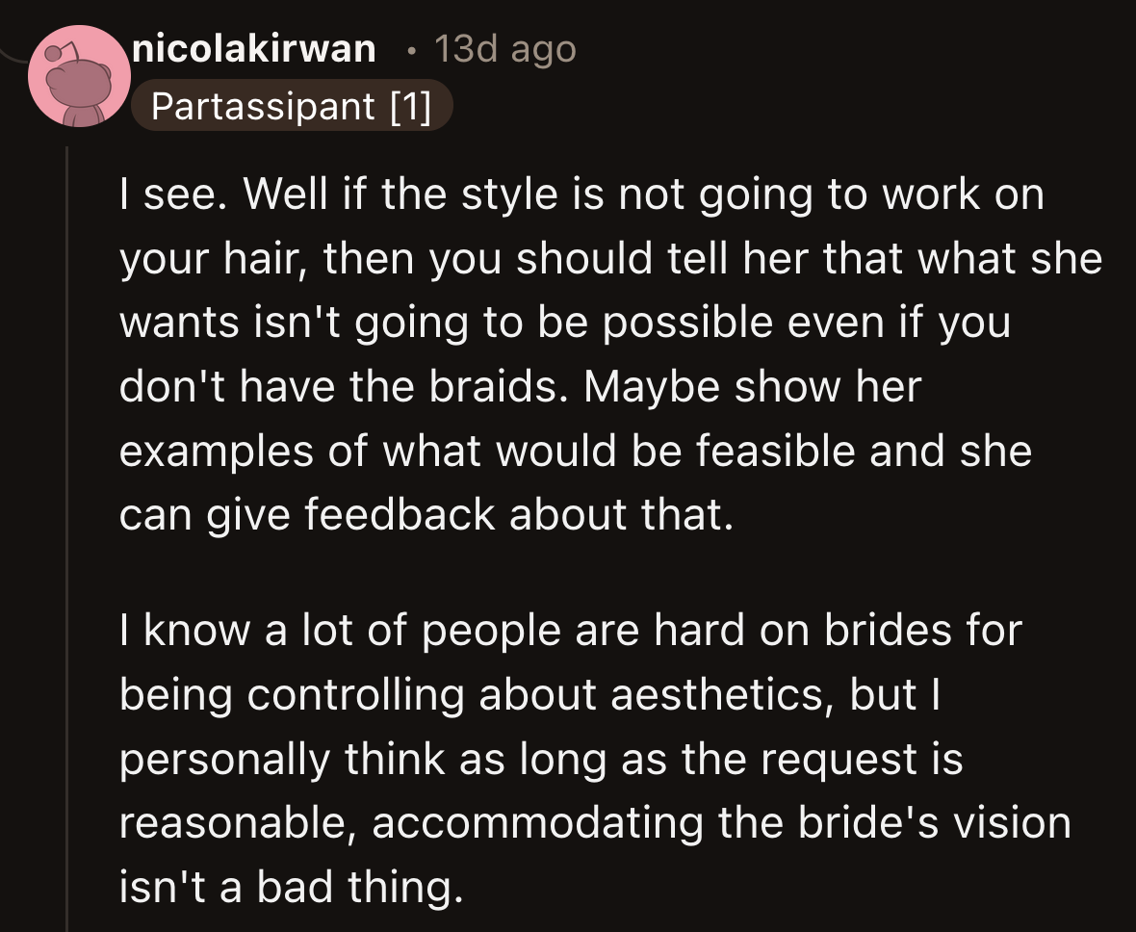Open the Partassipant [1] flair badge
Viewport: 1136px width, 932px height.
point(292,106)
